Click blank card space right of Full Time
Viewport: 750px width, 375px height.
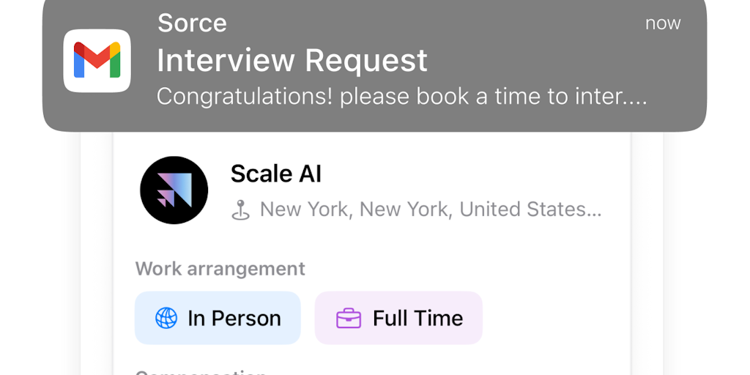557,318
